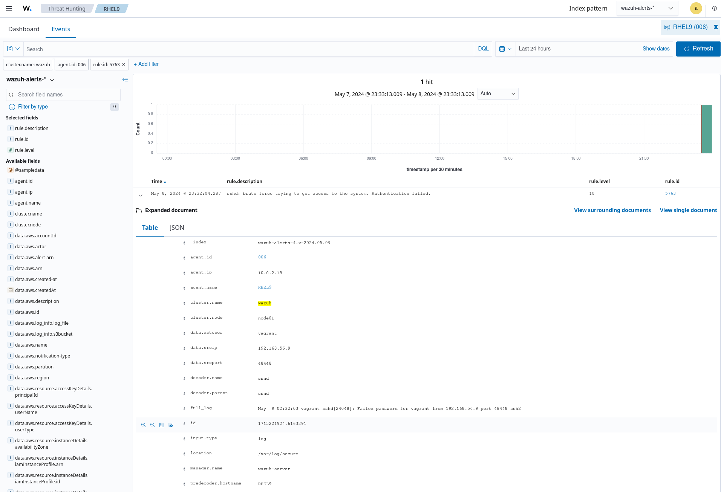Screen dimensions: 721x492
Task: Open the main navigation hamburger menu
Action: tap(9, 8)
